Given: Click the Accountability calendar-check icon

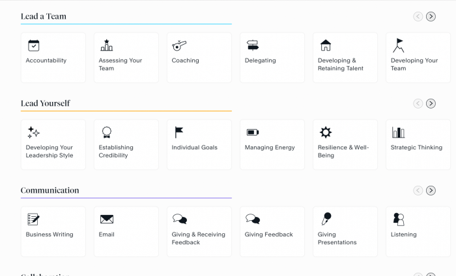Looking at the screenshot, I should (34, 45).
